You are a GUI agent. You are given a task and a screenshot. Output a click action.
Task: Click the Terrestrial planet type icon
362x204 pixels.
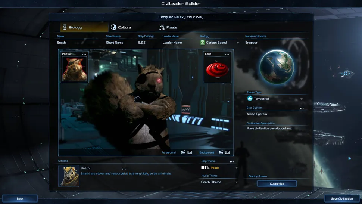[250, 98]
